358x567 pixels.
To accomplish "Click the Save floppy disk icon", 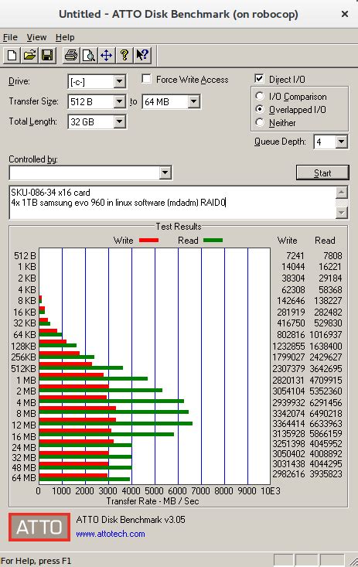I will coord(47,56).
